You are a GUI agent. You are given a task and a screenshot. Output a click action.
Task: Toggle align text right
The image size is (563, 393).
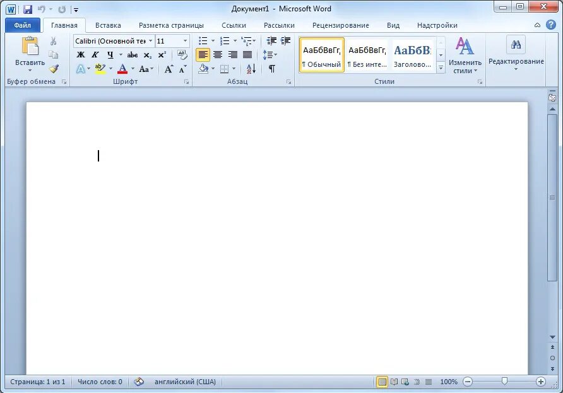tap(233, 54)
